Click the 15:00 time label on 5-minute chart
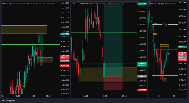The image size is (189, 103). [33, 96]
